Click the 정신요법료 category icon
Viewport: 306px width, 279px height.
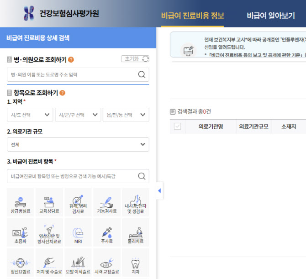point(21,263)
